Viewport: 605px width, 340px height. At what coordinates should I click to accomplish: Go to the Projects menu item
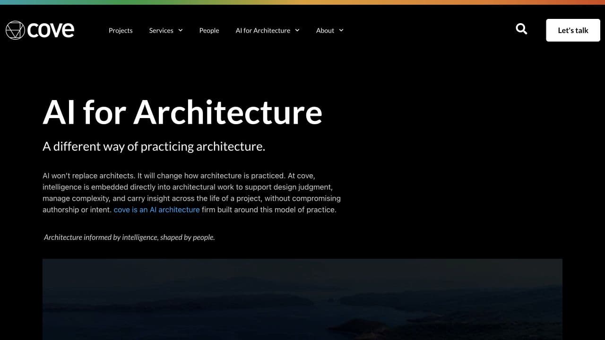[x=121, y=30]
